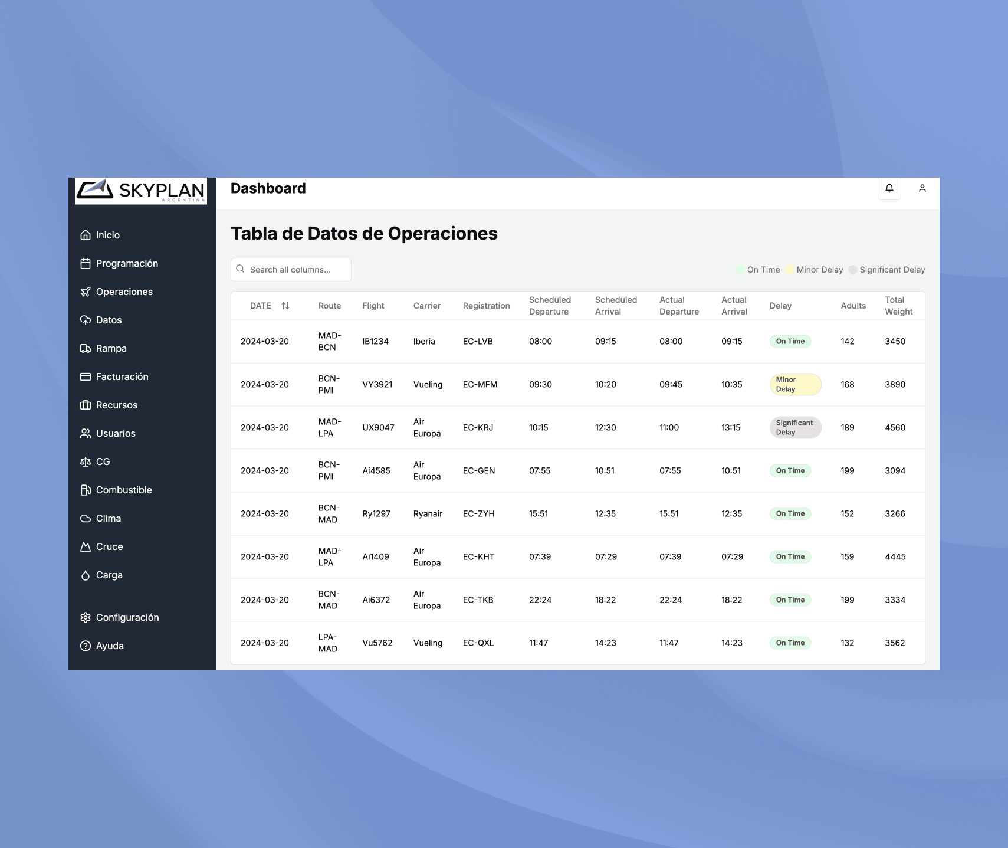Click the Cruce mountain icon
This screenshot has height=848, width=1008.
point(86,546)
